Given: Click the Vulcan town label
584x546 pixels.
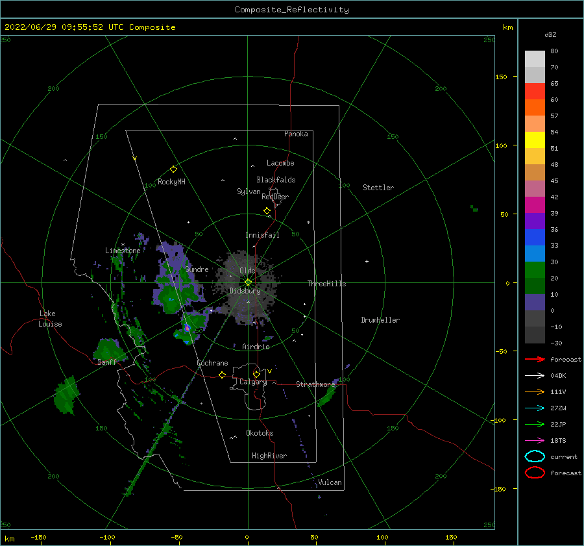Looking at the screenshot, I should (330, 482).
